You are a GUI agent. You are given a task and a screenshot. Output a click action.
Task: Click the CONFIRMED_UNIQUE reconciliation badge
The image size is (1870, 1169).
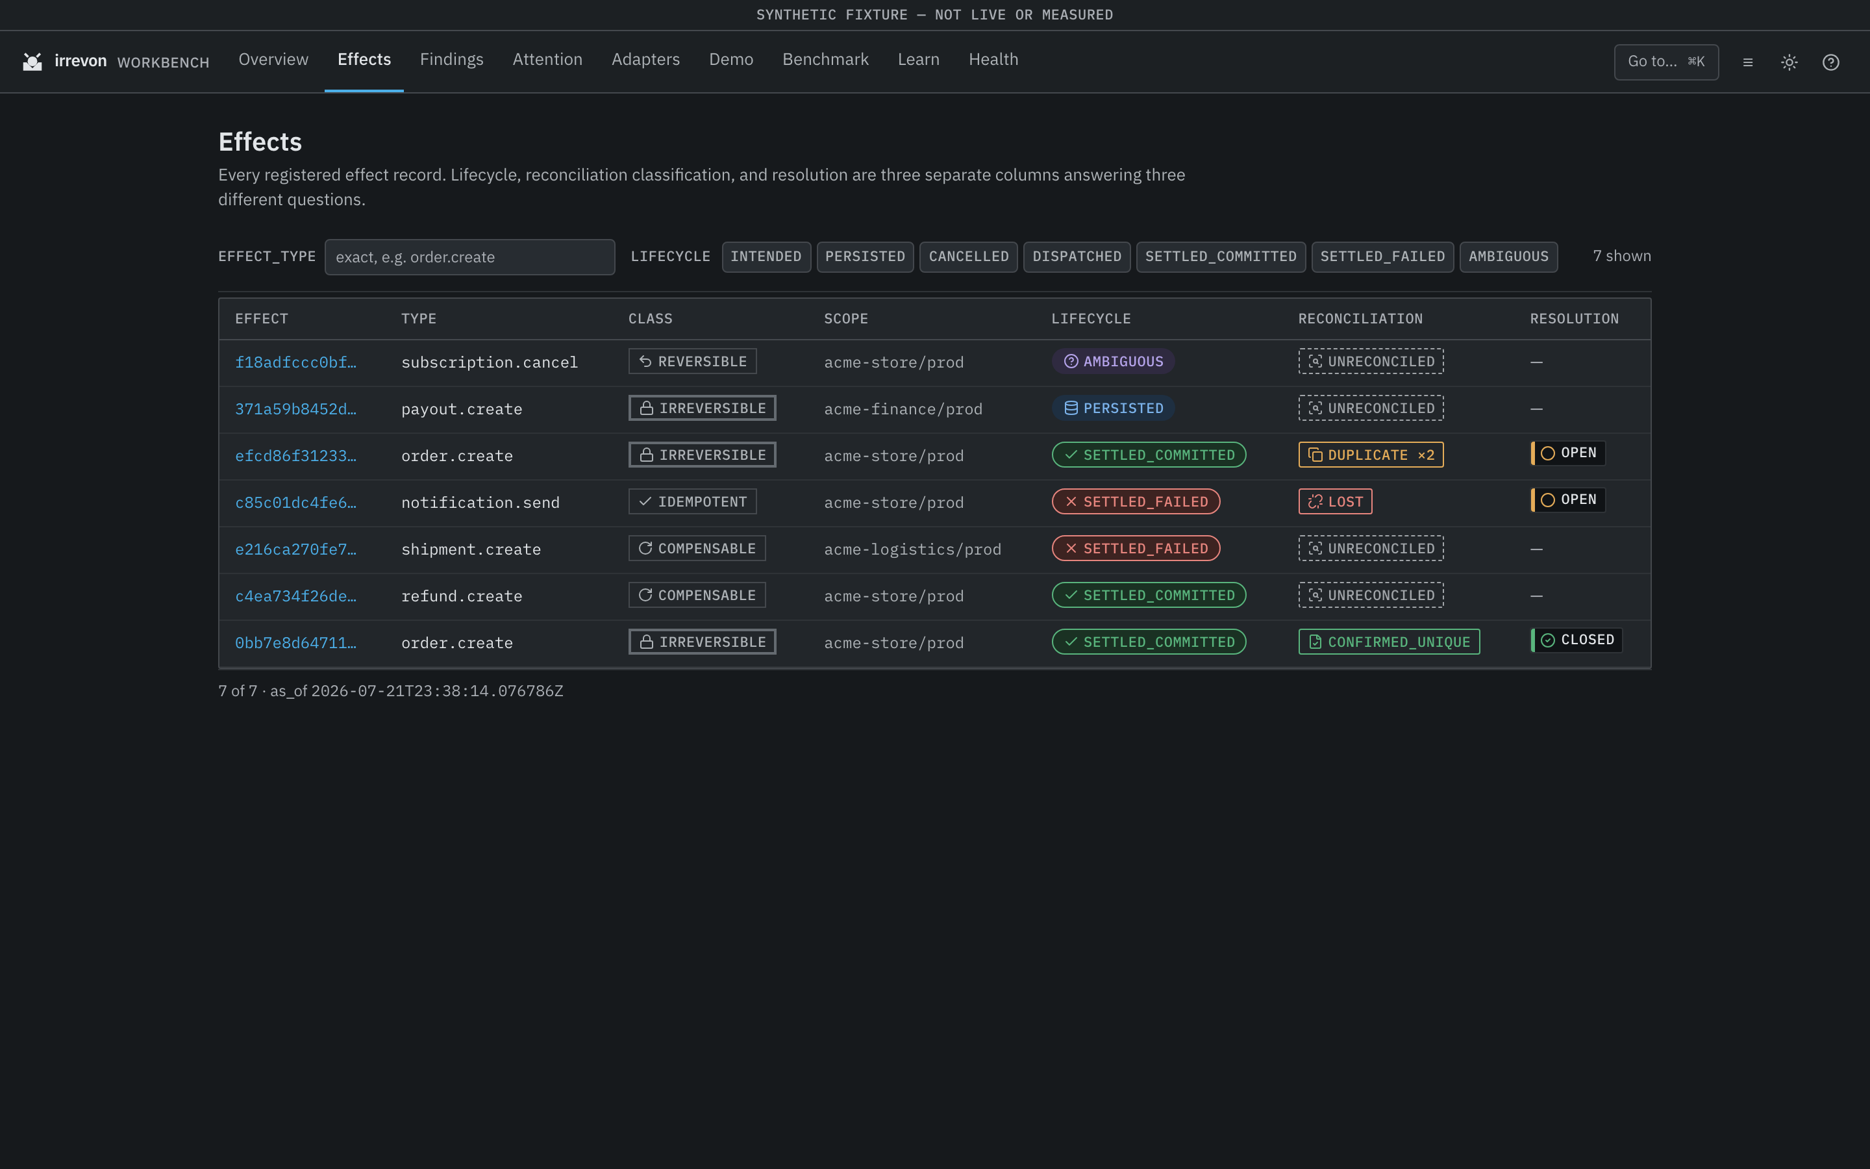[1389, 642]
